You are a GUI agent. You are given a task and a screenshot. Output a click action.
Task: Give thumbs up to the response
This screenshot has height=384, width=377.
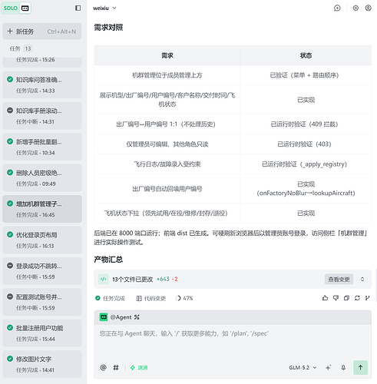(325, 298)
